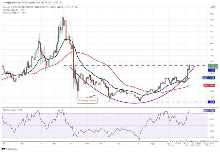The height and width of the screenshot is (152, 220).
Task: Click the 400.0 value on the price scale
Action: pos(212,14)
